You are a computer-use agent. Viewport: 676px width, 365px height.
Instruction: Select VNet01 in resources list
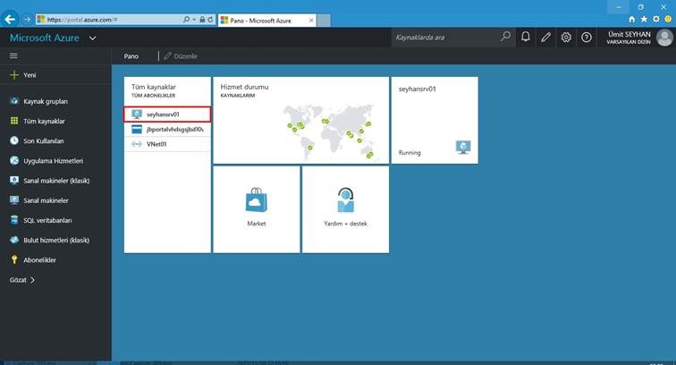tap(167, 144)
